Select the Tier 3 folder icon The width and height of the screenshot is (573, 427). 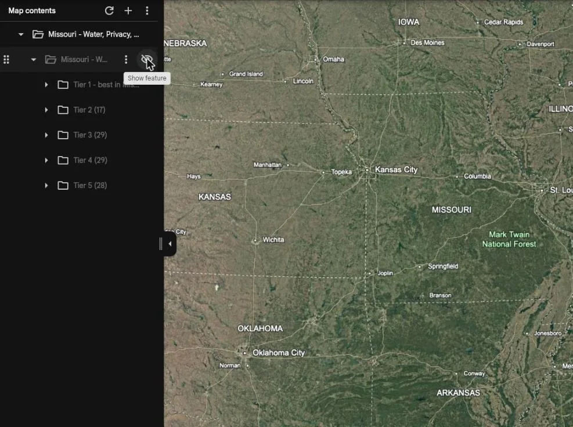63,135
